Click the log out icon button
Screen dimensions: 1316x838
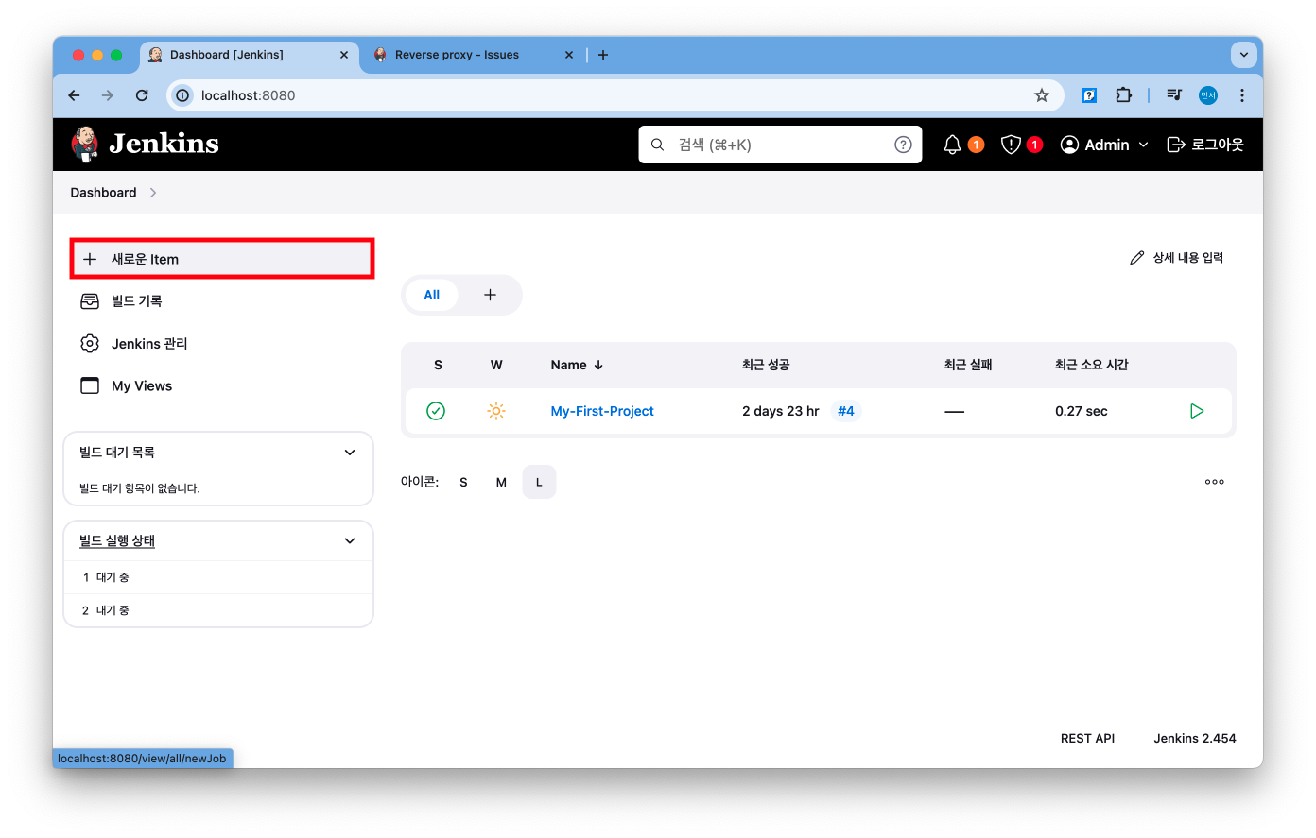[1205, 145]
